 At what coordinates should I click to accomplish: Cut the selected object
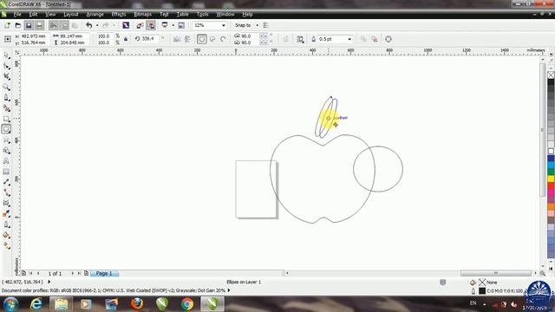[x=54, y=25]
